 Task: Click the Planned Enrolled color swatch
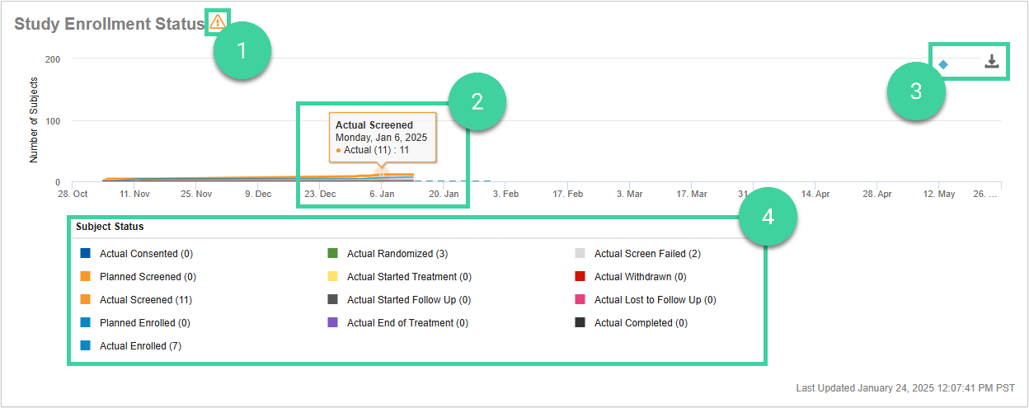[85, 323]
